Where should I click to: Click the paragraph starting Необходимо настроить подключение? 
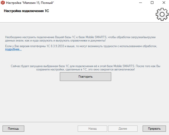click(x=80, y=39)
